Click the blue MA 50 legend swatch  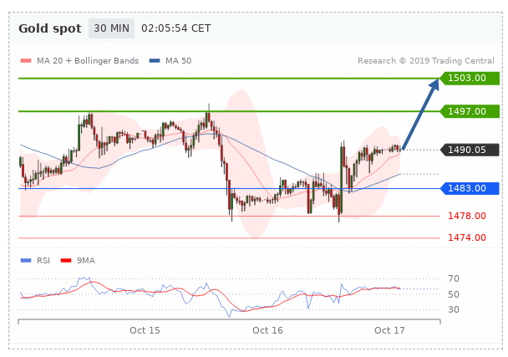[x=155, y=61]
